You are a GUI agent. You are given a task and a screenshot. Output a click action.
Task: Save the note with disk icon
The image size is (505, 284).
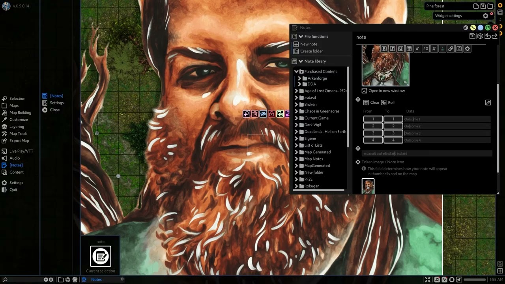point(473,36)
